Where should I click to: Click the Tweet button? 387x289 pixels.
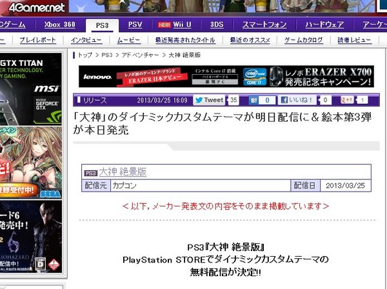209,100
